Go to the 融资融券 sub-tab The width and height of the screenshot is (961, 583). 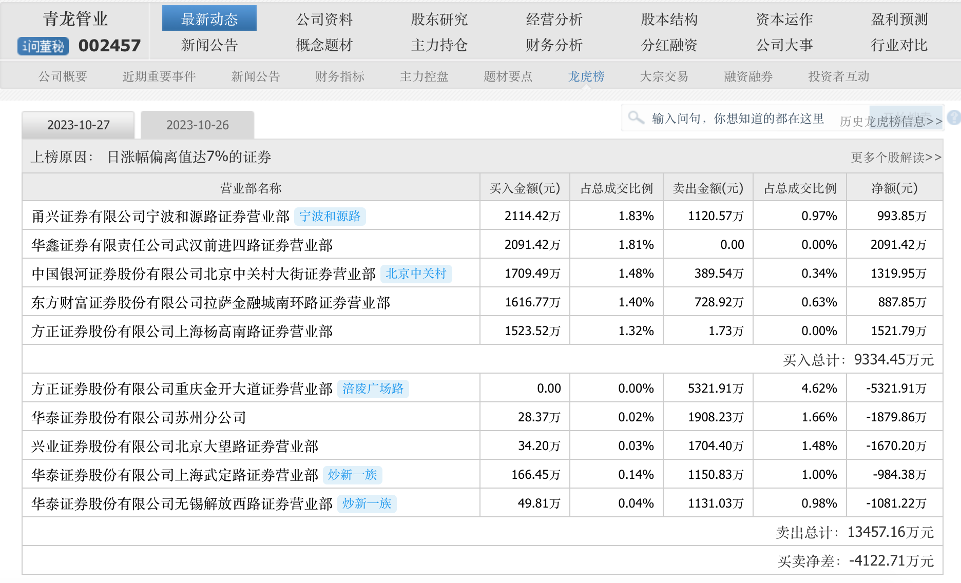pyautogui.click(x=748, y=76)
